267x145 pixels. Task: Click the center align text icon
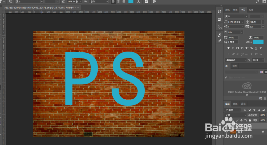click(119, 2)
